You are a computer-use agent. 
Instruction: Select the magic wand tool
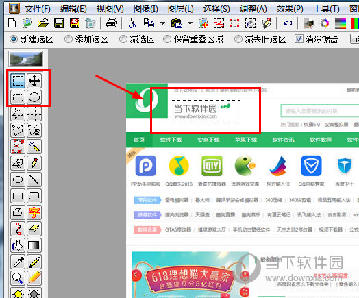click(x=34, y=147)
